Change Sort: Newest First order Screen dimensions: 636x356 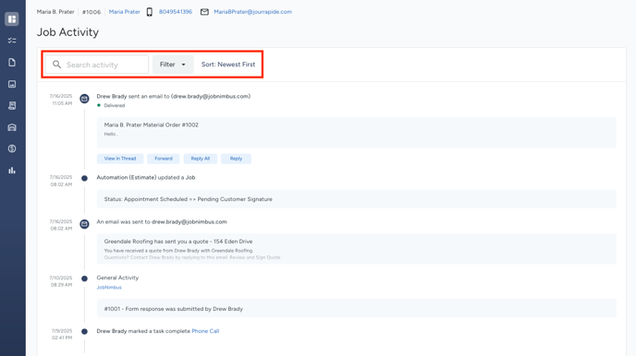228,65
